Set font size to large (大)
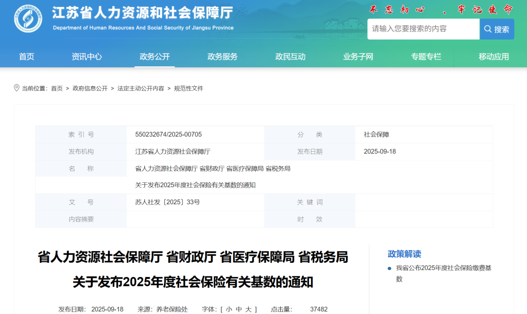 (x=248, y=309)
